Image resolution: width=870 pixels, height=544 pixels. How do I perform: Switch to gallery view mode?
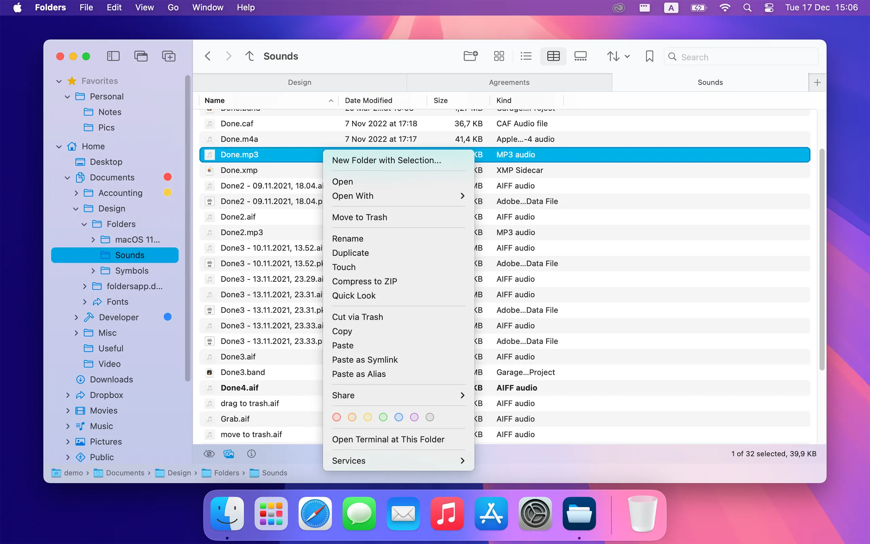pos(580,56)
